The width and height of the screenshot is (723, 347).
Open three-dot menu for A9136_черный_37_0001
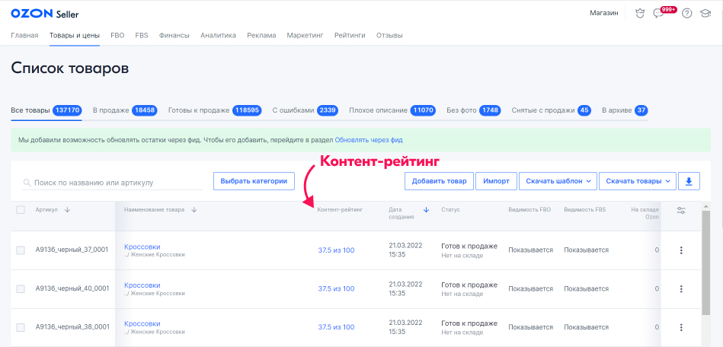point(680,250)
